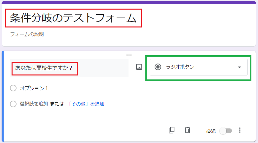Click the dropdown arrow next to ラジオボタン
This screenshot has width=258, height=143.
(x=240, y=67)
